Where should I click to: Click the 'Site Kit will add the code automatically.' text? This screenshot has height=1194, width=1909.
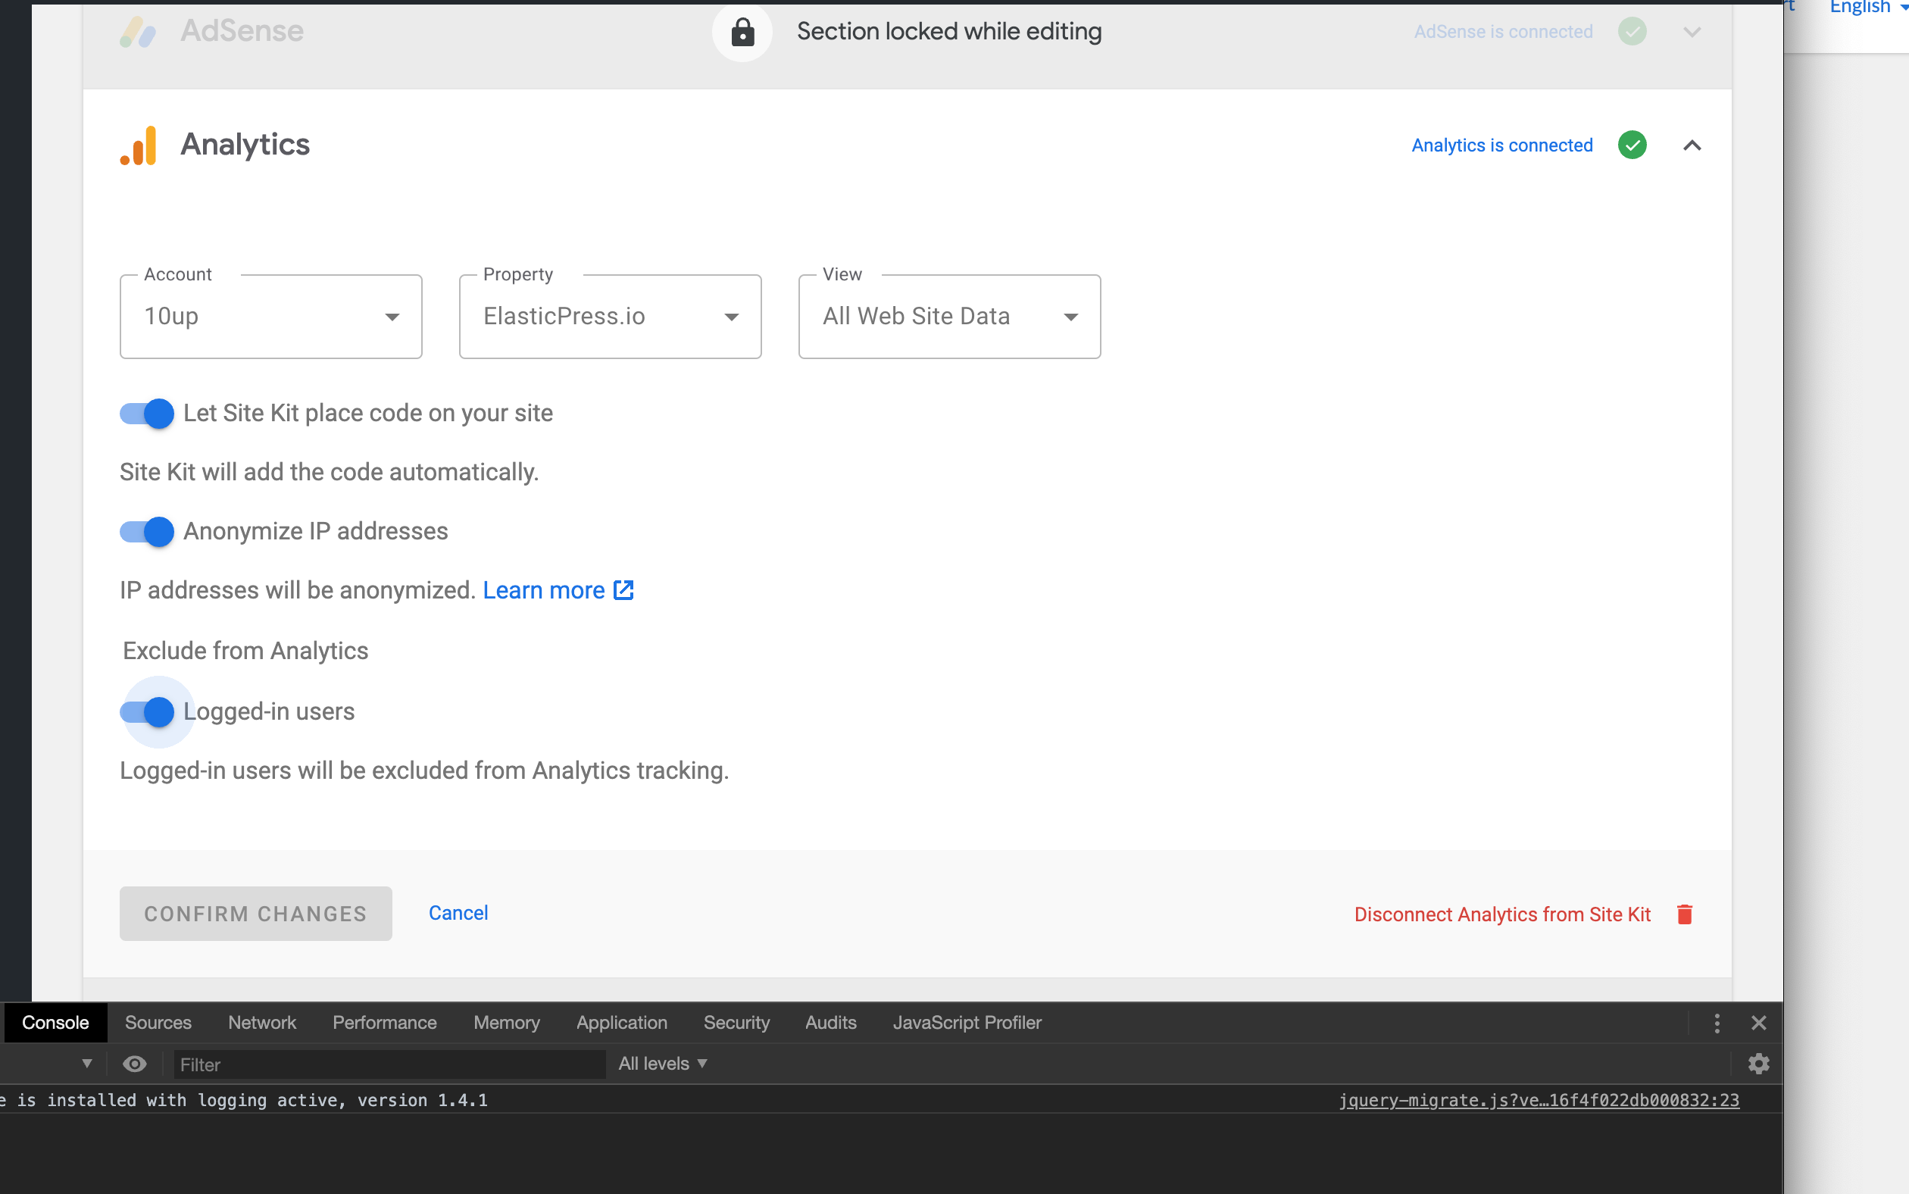coord(330,472)
